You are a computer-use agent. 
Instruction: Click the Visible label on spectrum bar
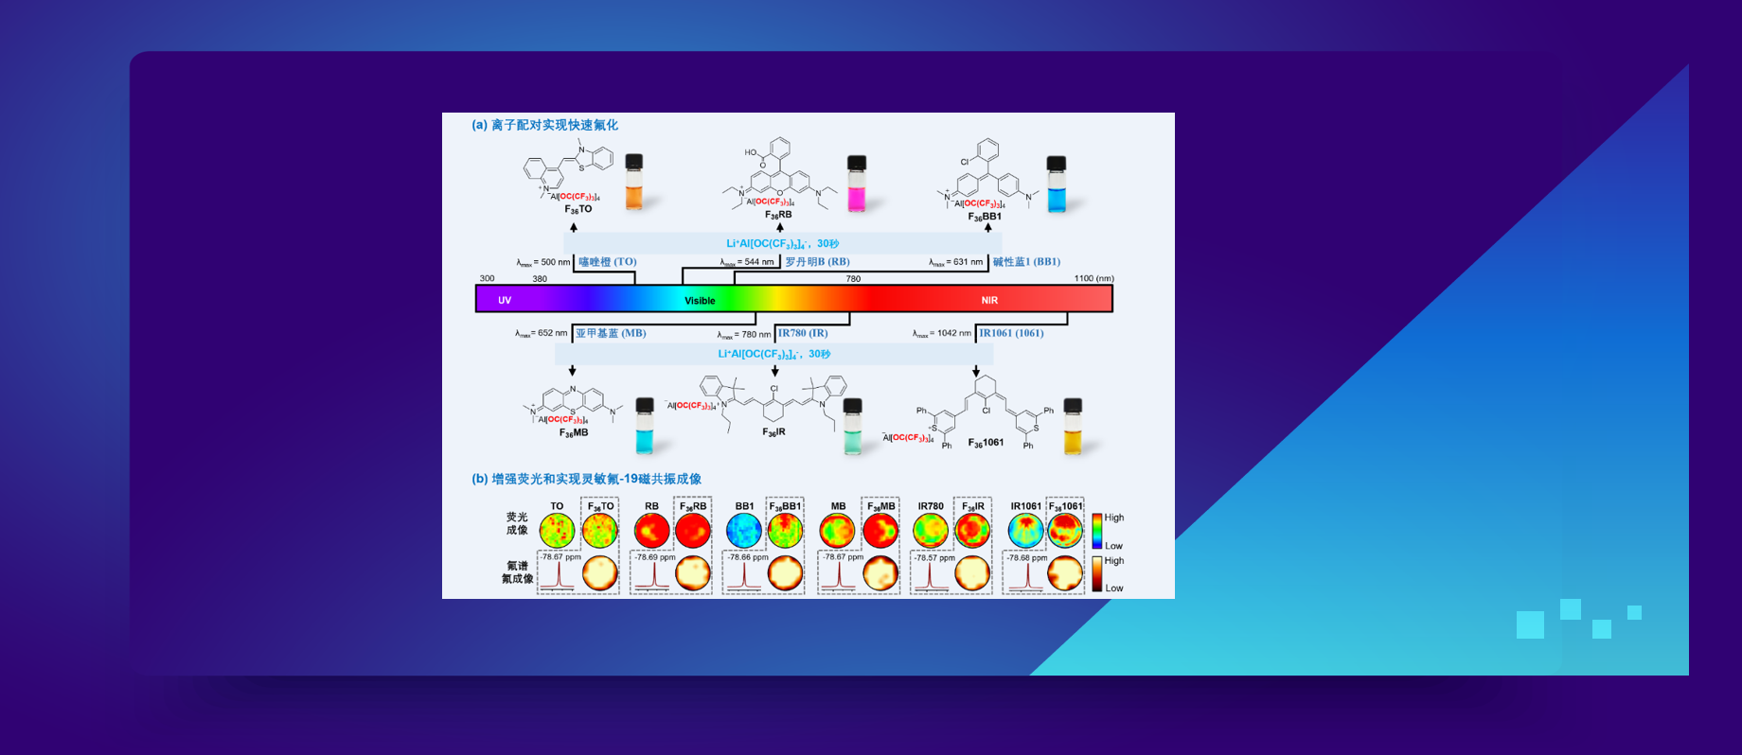pyautogui.click(x=700, y=301)
